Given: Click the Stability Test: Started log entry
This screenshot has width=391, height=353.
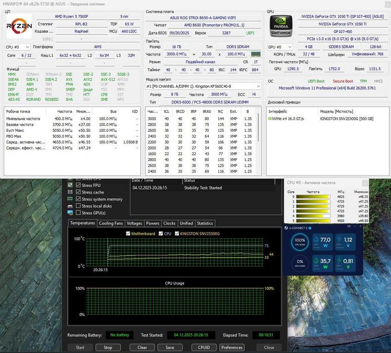Looking at the screenshot, I should pyautogui.click(x=203, y=188).
